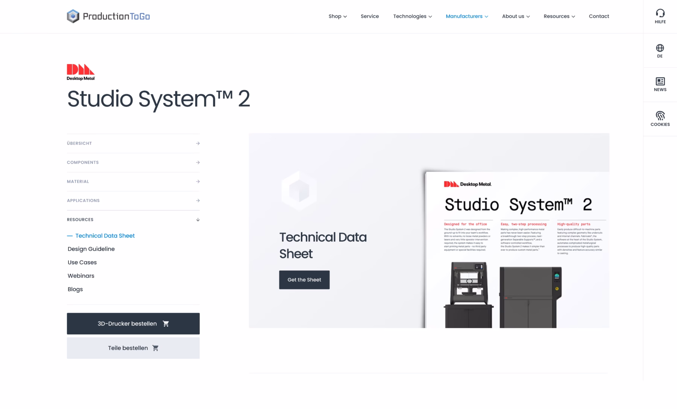The image size is (677, 409).
Task: Click the Studio System 2 datasheet preview
Action: click(517, 250)
